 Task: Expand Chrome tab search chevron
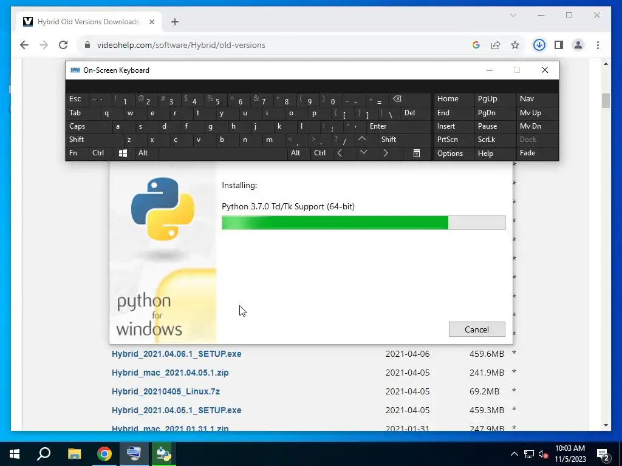[x=513, y=15]
